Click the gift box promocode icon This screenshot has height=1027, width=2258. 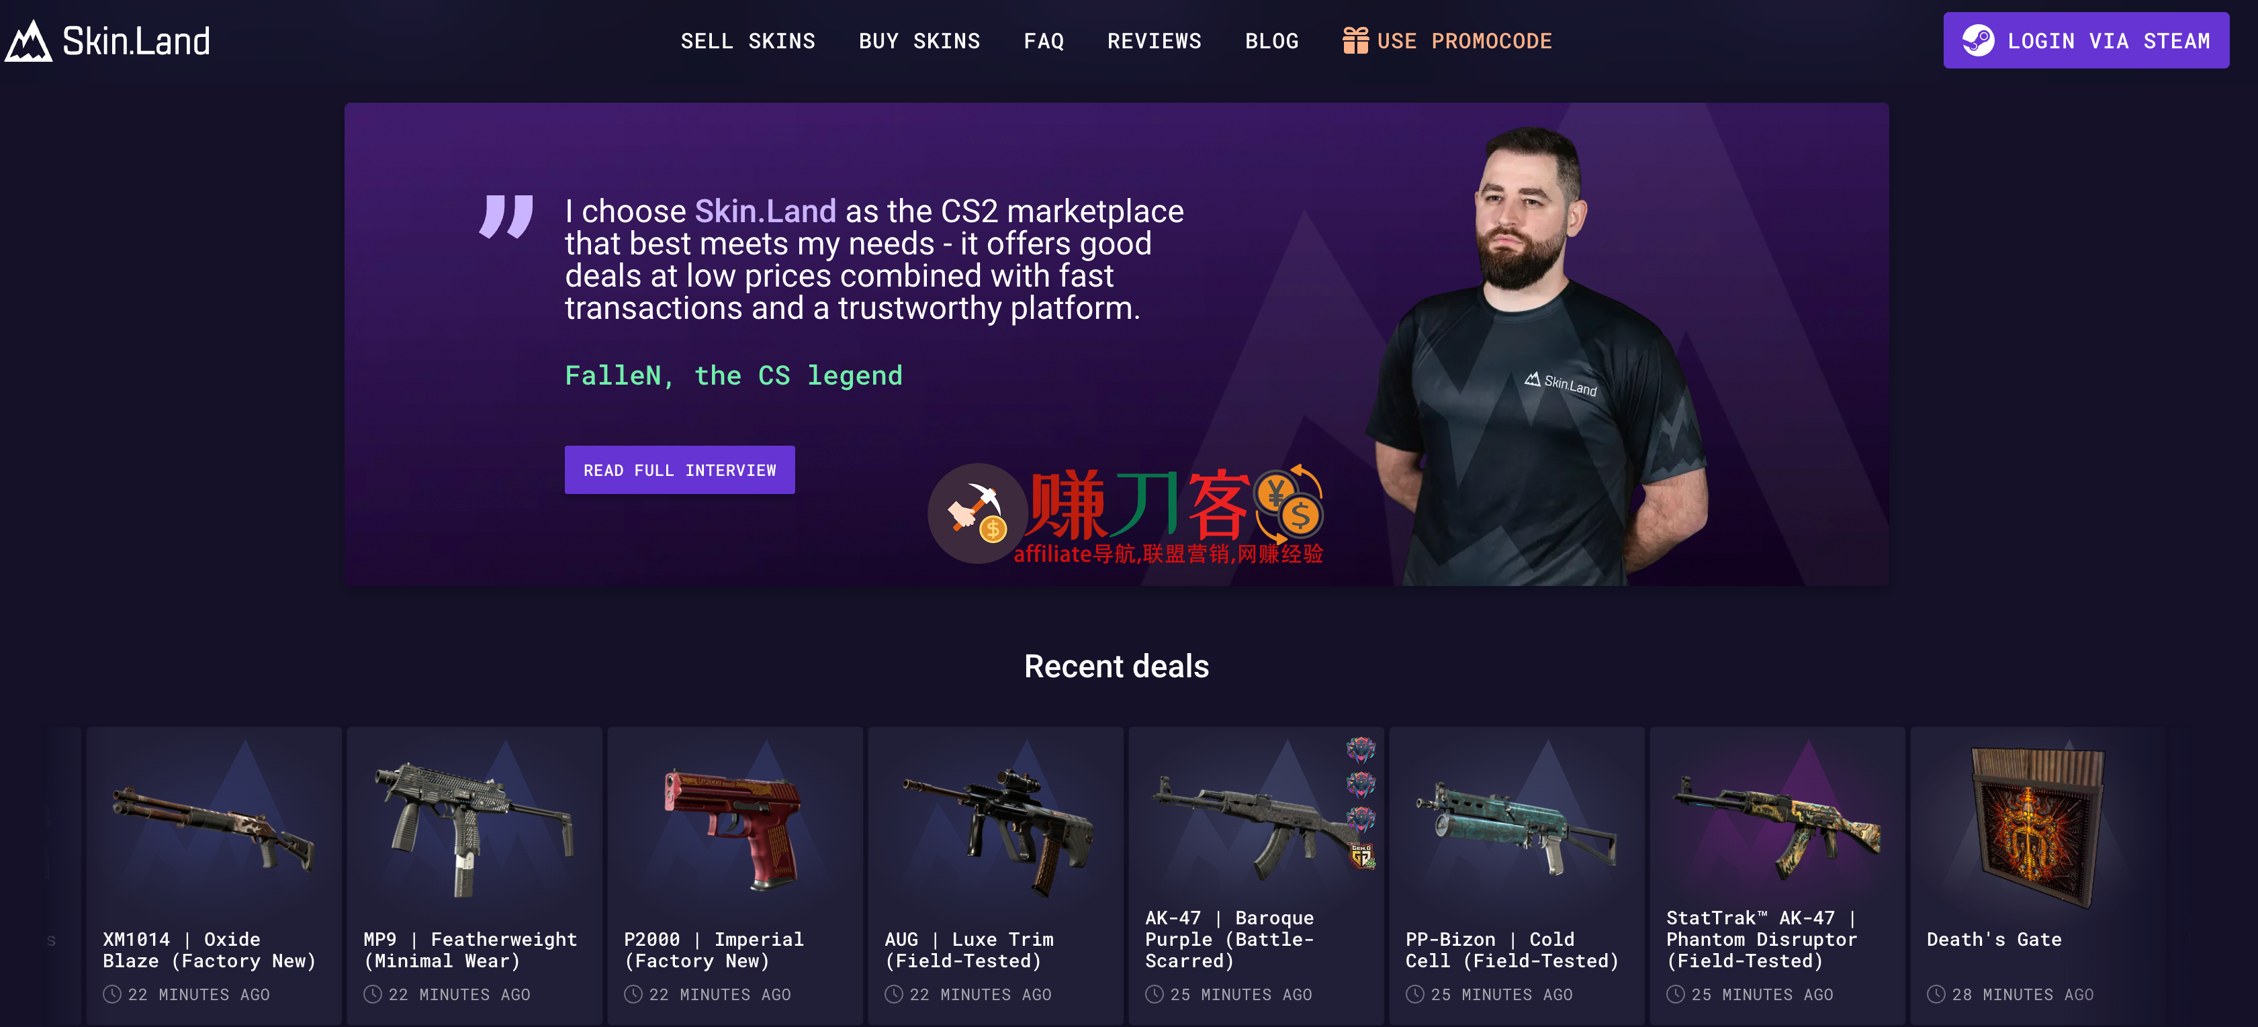click(1355, 40)
